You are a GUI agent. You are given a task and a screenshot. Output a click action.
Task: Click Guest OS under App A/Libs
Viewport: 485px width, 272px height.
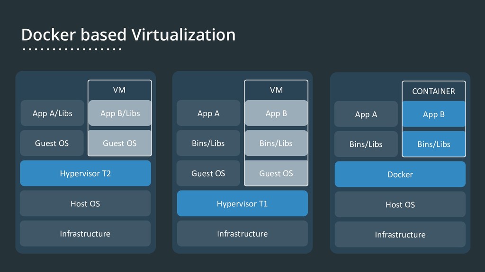(52, 143)
